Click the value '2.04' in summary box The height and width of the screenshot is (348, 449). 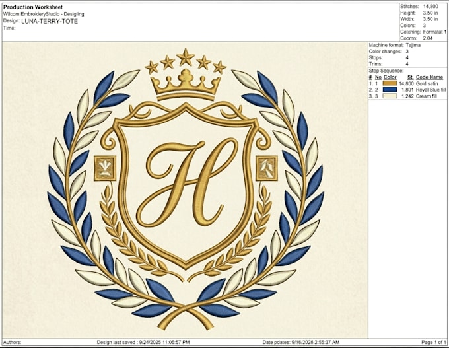coord(428,38)
